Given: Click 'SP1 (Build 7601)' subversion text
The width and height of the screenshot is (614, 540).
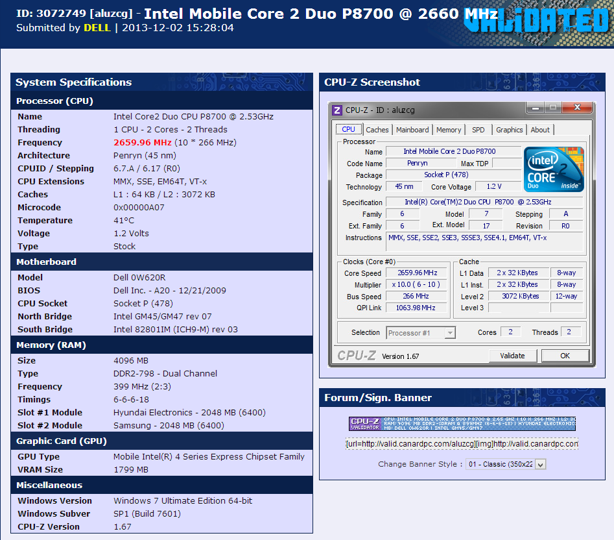Looking at the screenshot, I should pos(147,514).
